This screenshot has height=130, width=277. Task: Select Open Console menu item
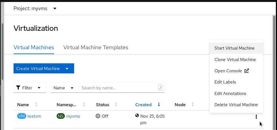tap(231, 71)
